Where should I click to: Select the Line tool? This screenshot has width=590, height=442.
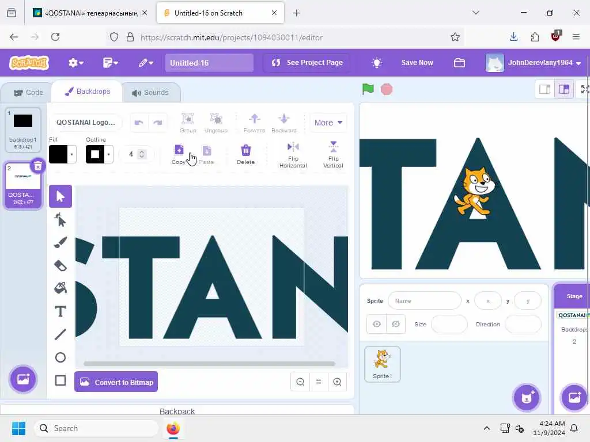point(60,334)
